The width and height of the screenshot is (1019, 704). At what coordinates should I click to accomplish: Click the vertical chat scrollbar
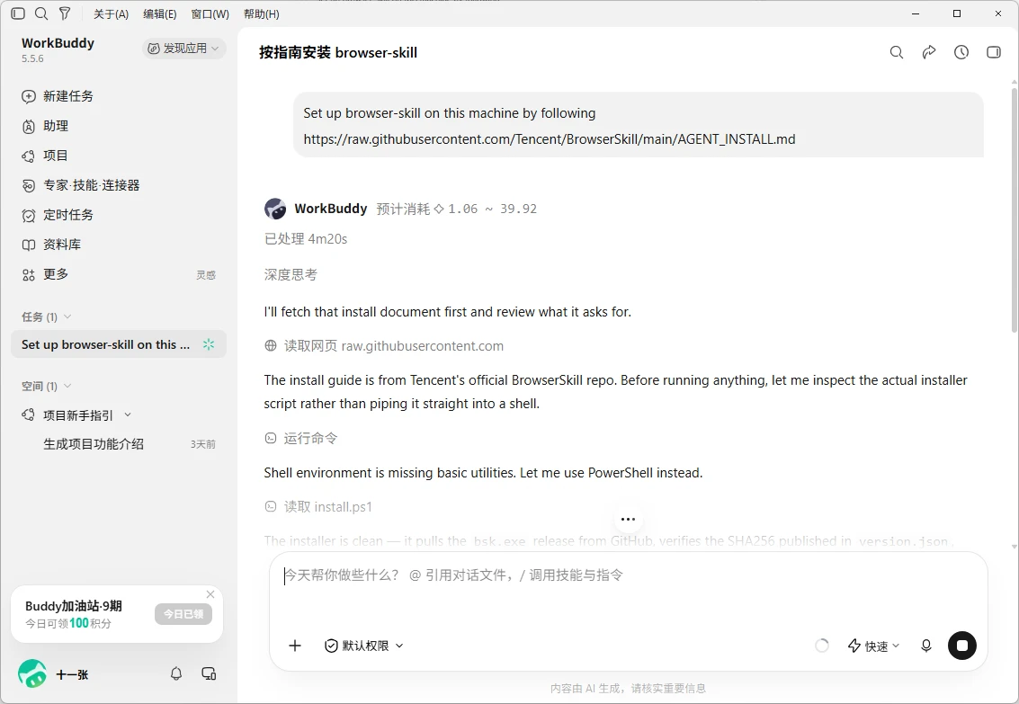pos(1014,211)
